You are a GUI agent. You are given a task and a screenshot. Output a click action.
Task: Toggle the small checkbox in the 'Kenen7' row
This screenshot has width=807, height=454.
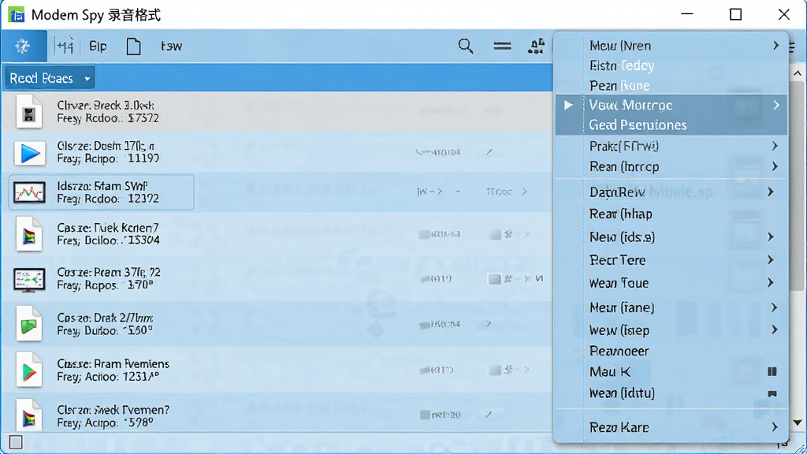[x=495, y=235]
